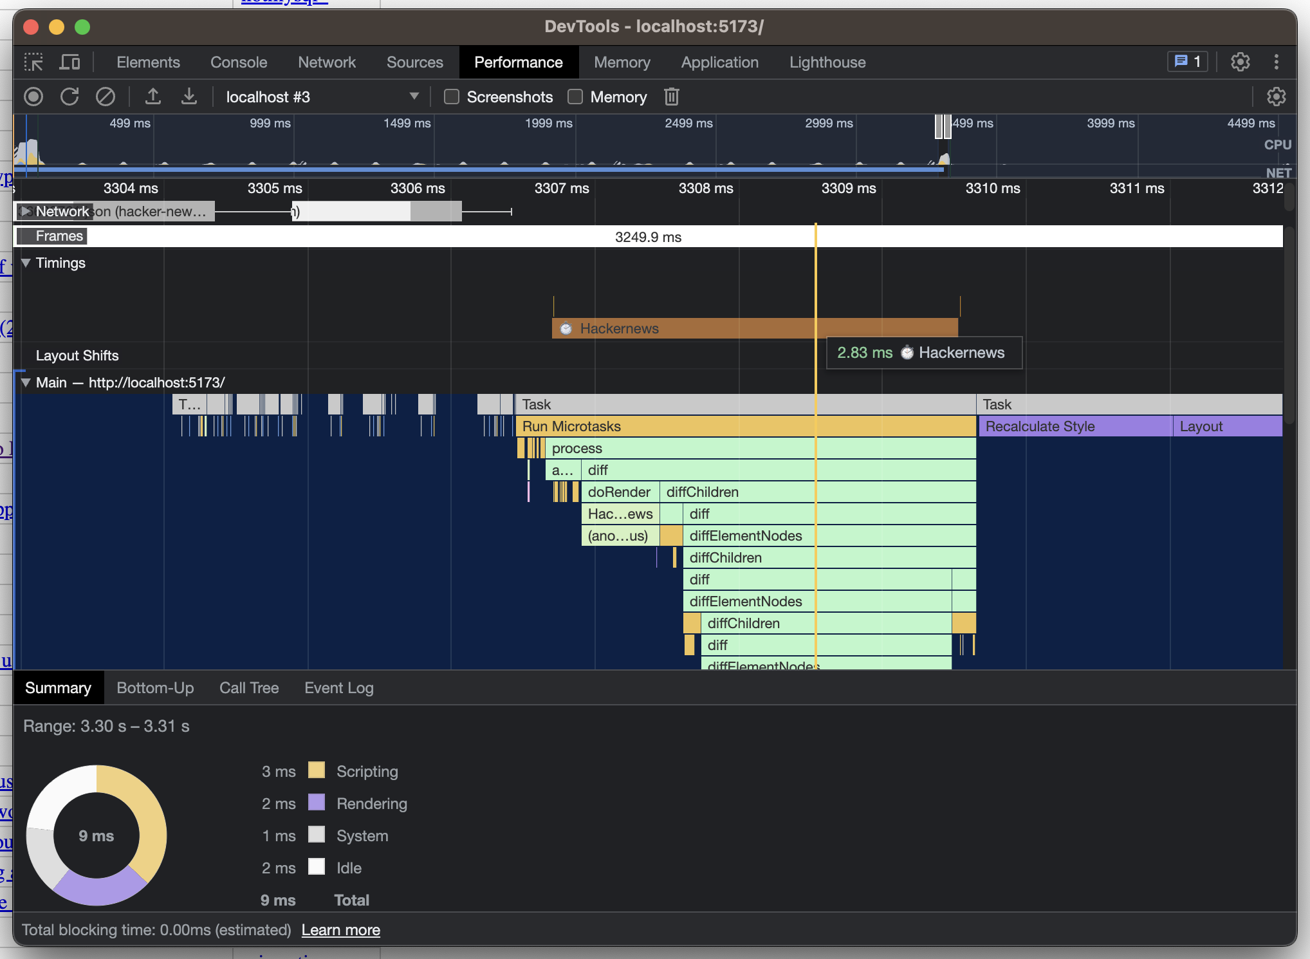Collapse the Main thread track

coord(26,382)
